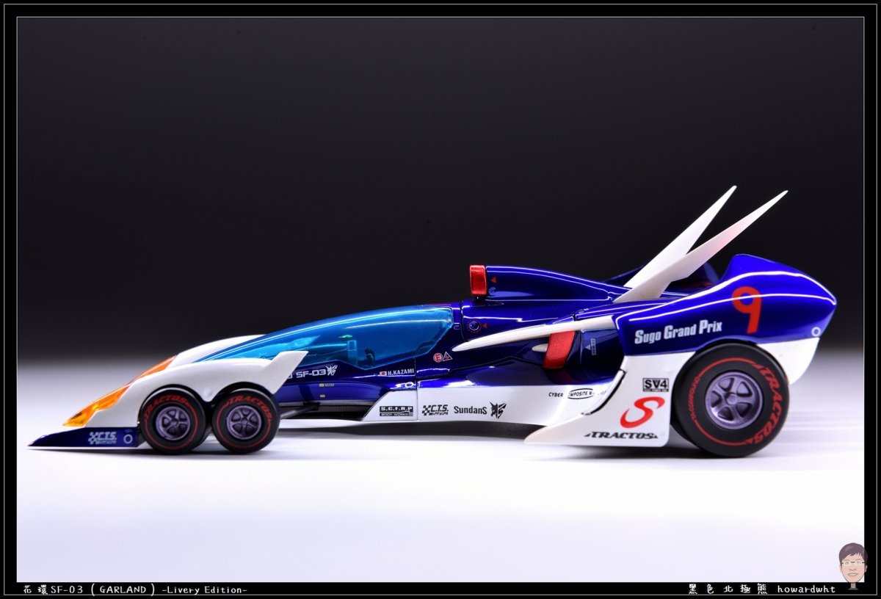This screenshot has height=599, width=881.
Task: Click the large rear wheel hub
Action: pyautogui.click(x=733, y=400)
